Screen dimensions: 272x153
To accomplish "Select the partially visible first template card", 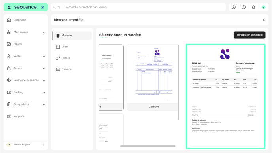I will coord(111,77).
